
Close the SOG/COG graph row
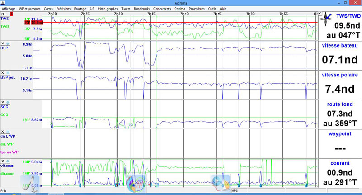click(x=3, y=102)
